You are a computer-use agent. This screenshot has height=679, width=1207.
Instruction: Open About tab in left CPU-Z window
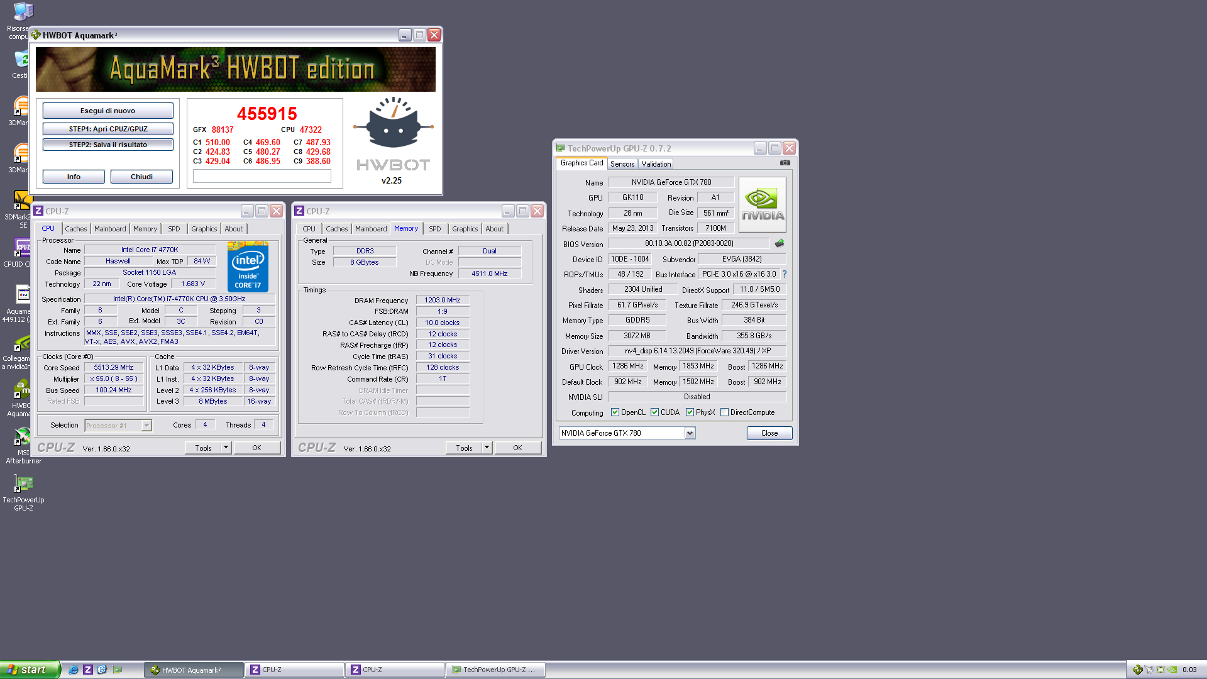234,229
